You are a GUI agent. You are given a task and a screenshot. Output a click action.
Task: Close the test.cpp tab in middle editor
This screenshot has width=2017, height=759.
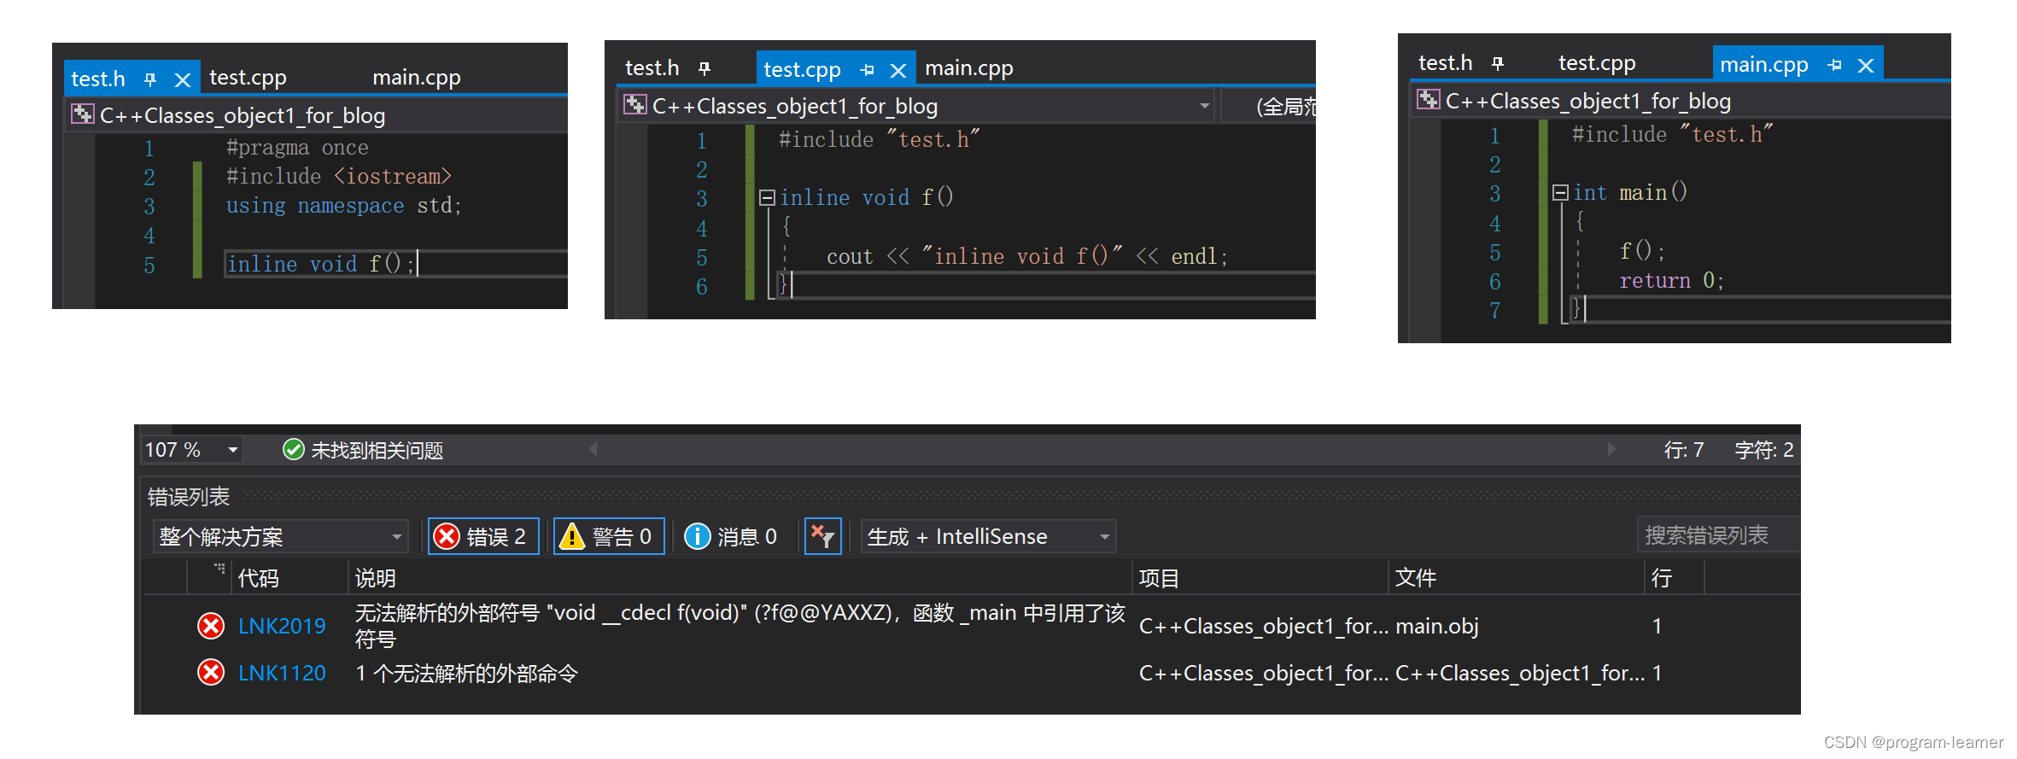(897, 71)
